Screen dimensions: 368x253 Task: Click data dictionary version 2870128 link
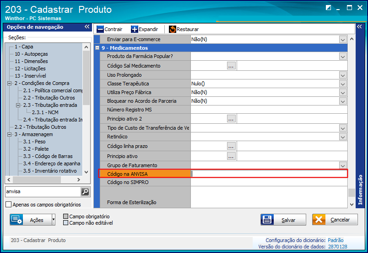click(x=337, y=247)
